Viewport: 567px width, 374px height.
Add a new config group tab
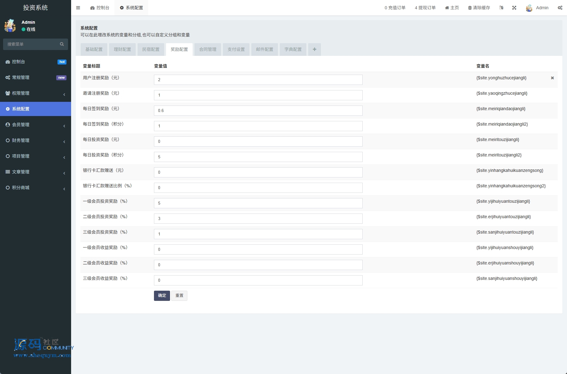tap(314, 49)
